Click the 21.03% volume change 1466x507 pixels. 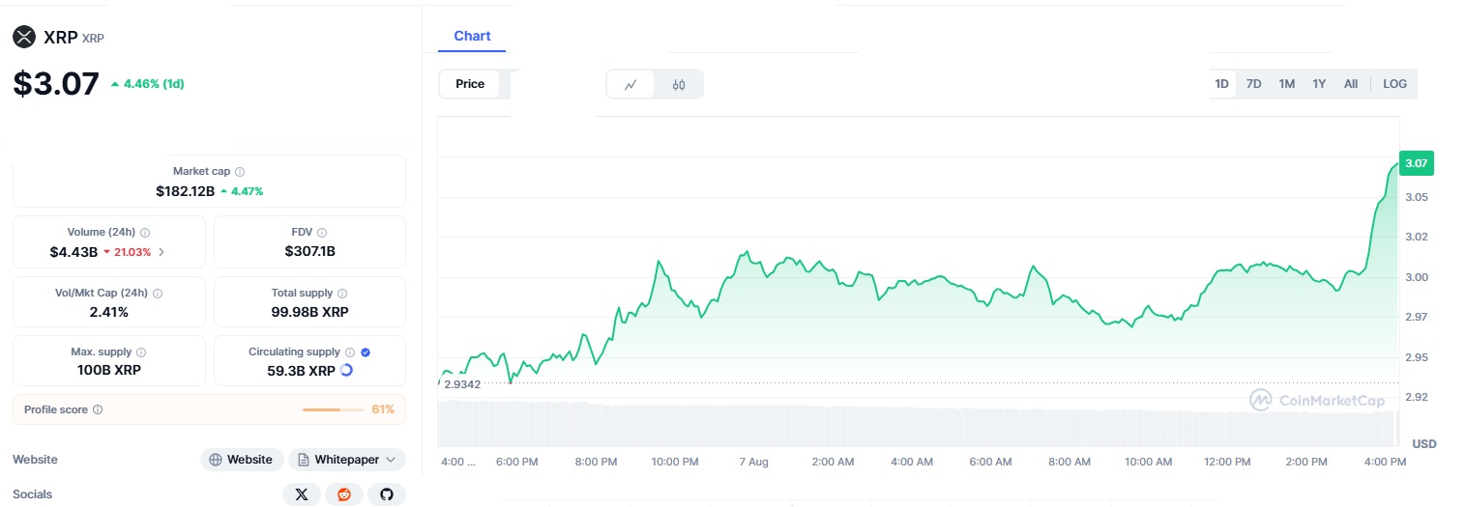[x=128, y=252]
